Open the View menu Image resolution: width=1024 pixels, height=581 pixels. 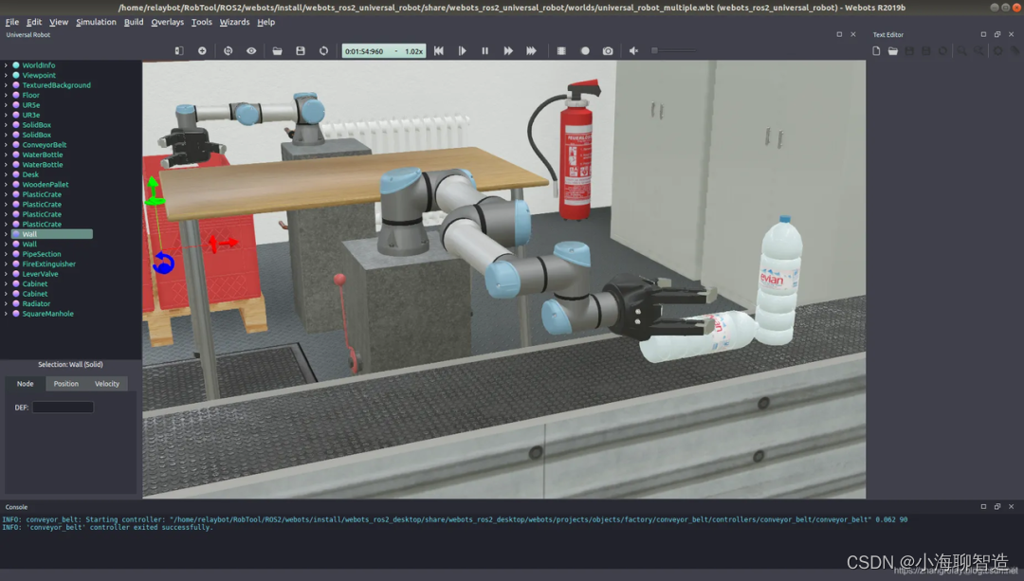click(x=59, y=22)
